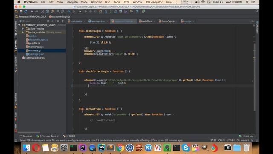The height and width of the screenshot is (154, 273).
Task: Toggle the Event Log tool window
Action: [x=247, y=136]
